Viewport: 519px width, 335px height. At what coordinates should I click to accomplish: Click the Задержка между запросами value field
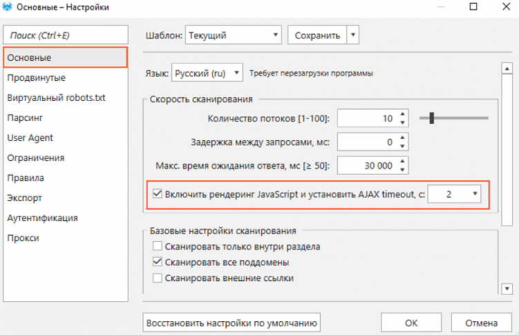[x=367, y=142]
